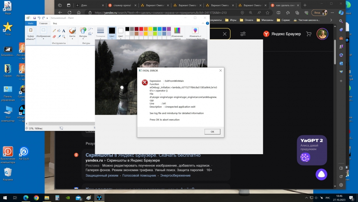Click the Вход profile button in browser
Image resolution: width=358 pixels, height=202 pixels.
[320, 13]
